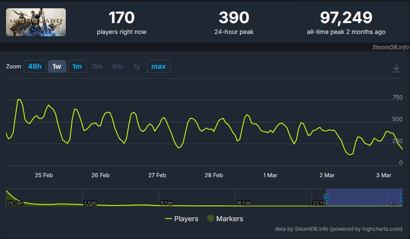Click the 25 Feb axis label
Image resolution: width=410 pixels, height=239 pixels.
44,175
